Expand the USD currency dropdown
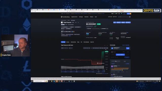The width and height of the screenshot is (162, 91). pyautogui.click(x=116, y=14)
